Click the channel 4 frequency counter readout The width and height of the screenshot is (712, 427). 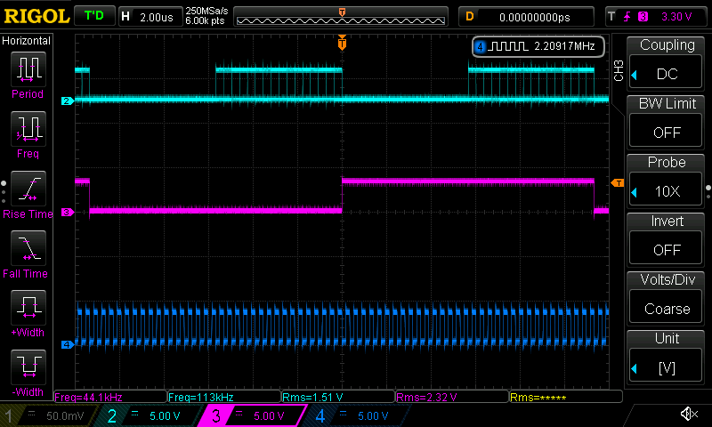coord(538,46)
